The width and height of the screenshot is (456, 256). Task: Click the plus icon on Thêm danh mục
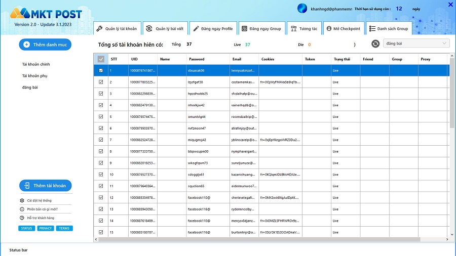[27, 45]
